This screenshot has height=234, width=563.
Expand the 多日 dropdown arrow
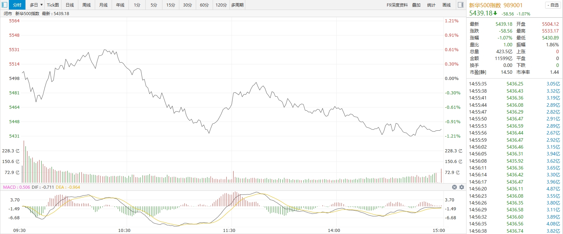[42, 5]
